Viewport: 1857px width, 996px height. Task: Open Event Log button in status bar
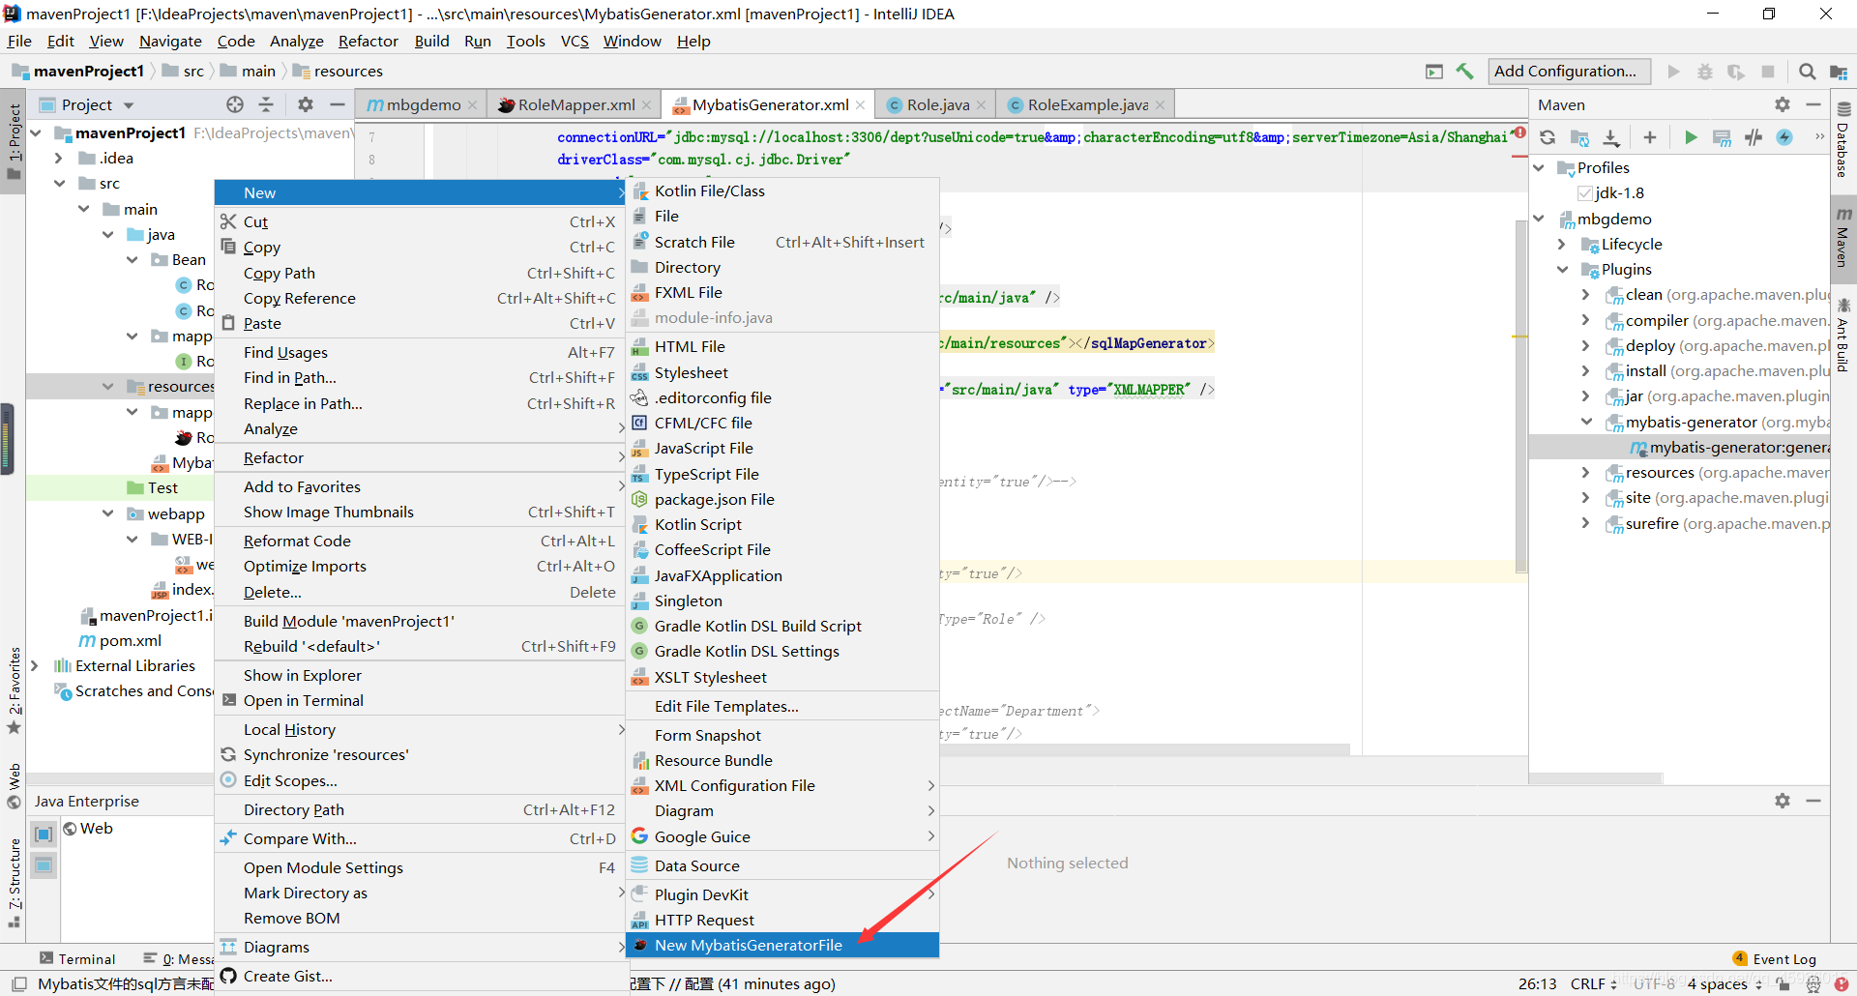1774,958
